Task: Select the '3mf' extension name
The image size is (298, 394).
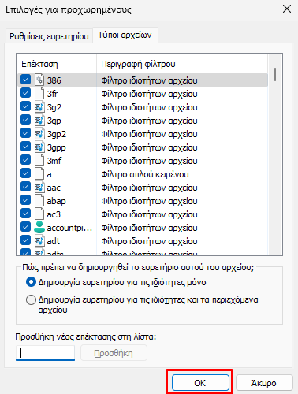Action: [54, 161]
